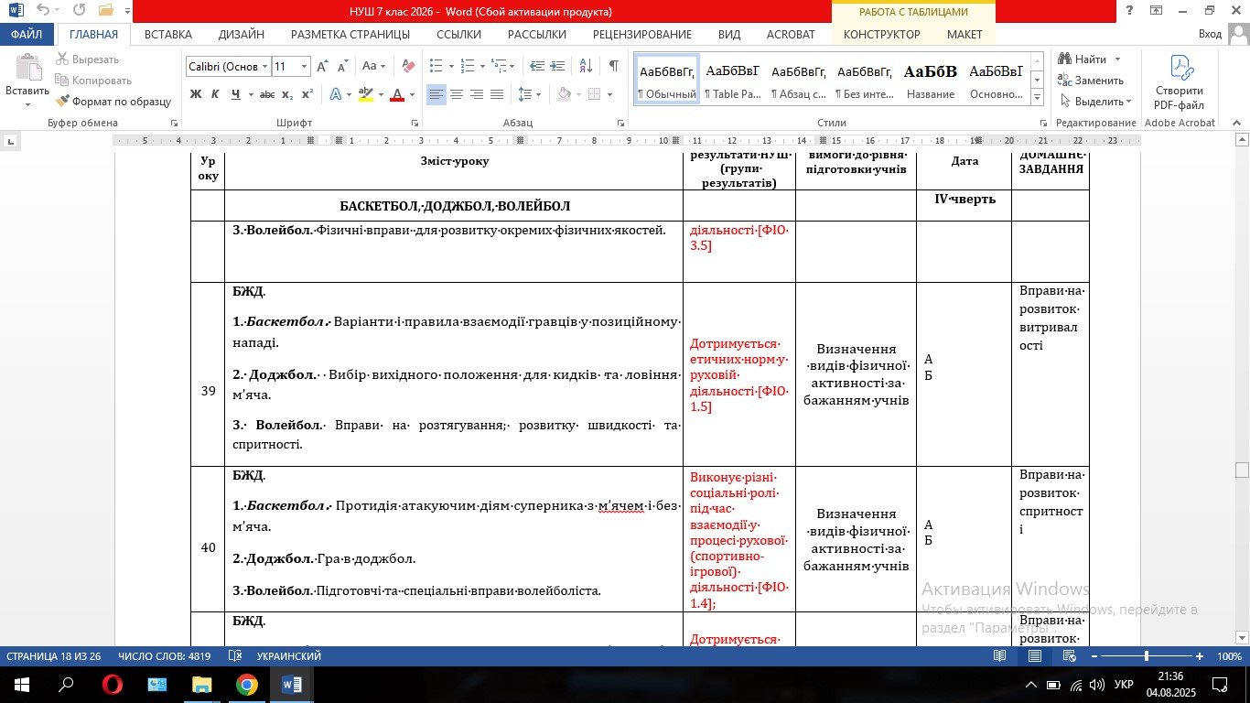Screen dimensions: 1250x703
Task: Open the Calibri font name dropdown
Action: click(x=264, y=67)
